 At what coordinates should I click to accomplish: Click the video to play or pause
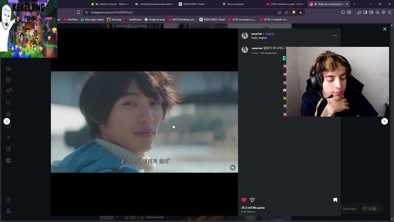tap(144, 122)
